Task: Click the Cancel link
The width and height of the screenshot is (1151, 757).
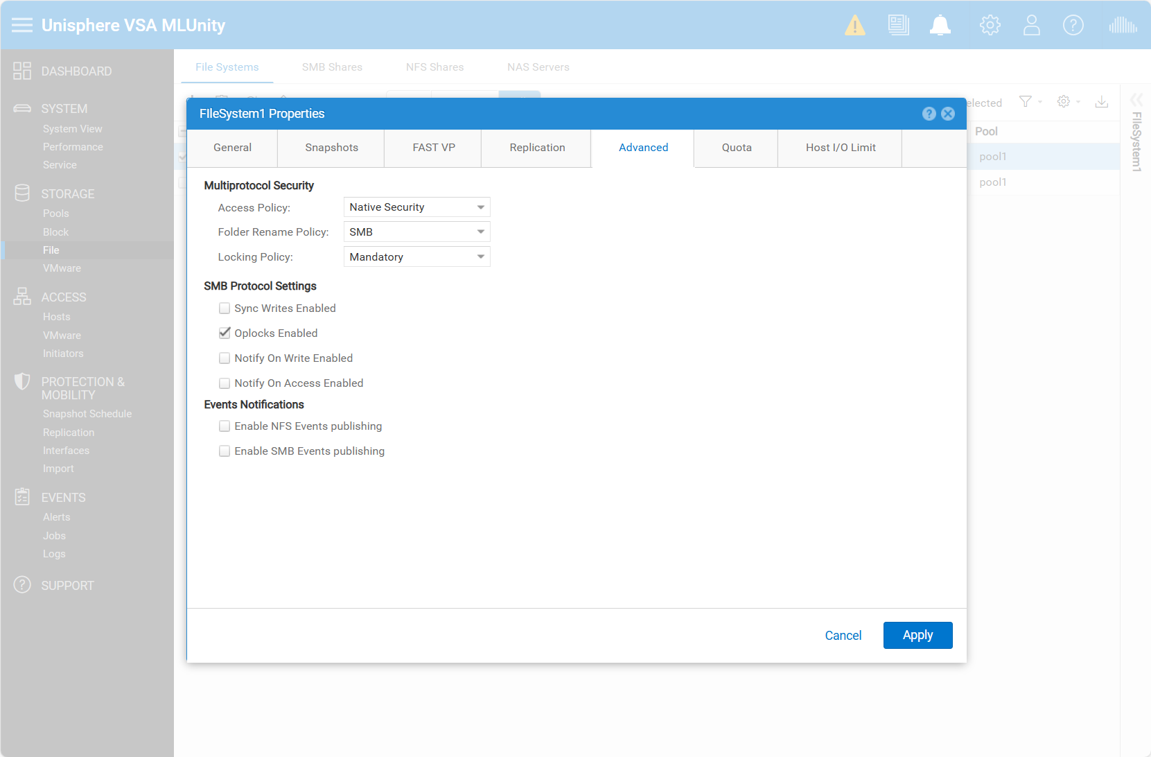Action: click(x=843, y=636)
